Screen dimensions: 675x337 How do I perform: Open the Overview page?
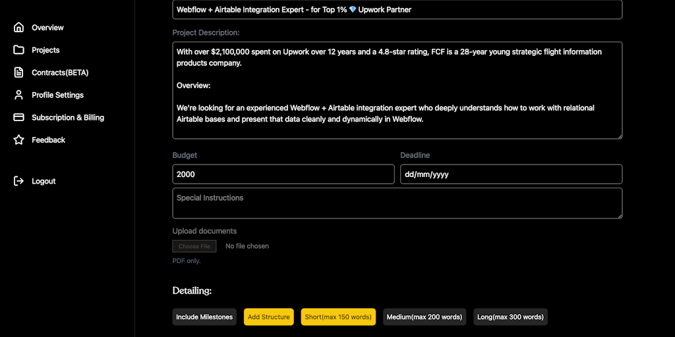pos(47,28)
